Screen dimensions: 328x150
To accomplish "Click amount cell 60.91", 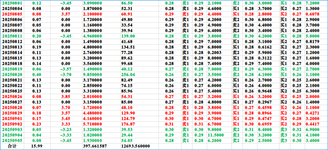I will tap(126, 14).
